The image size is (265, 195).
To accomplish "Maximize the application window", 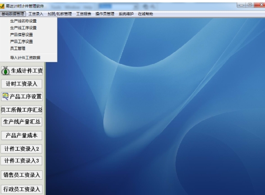I will tap(250, 5).
